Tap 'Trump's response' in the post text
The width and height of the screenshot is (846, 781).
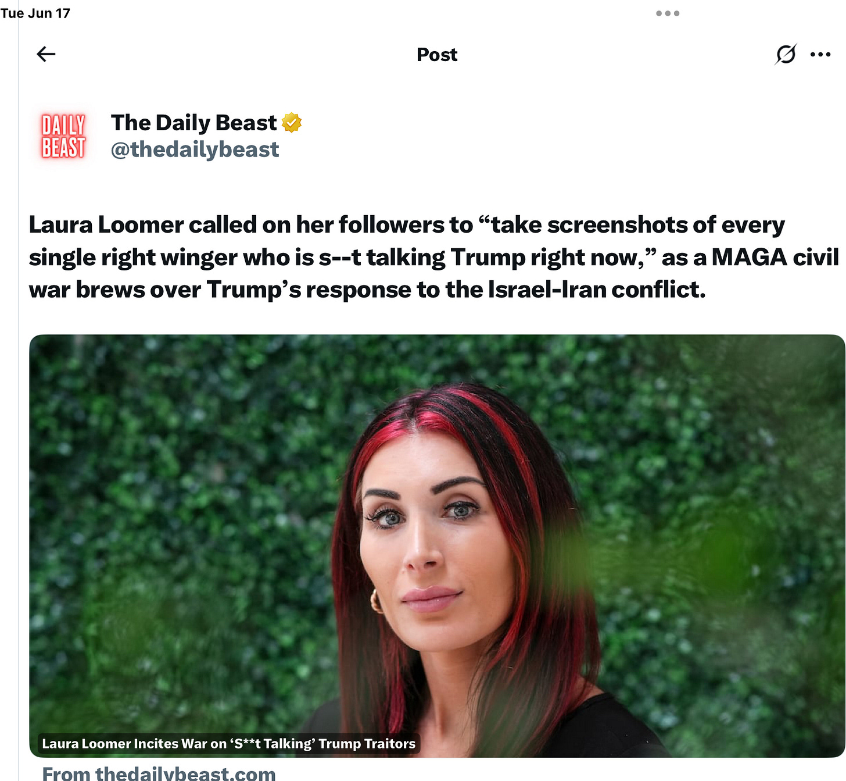[309, 290]
